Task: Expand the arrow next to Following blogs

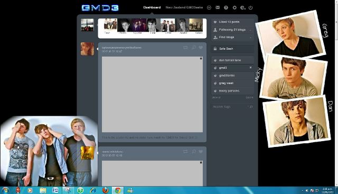Action: 250,30
